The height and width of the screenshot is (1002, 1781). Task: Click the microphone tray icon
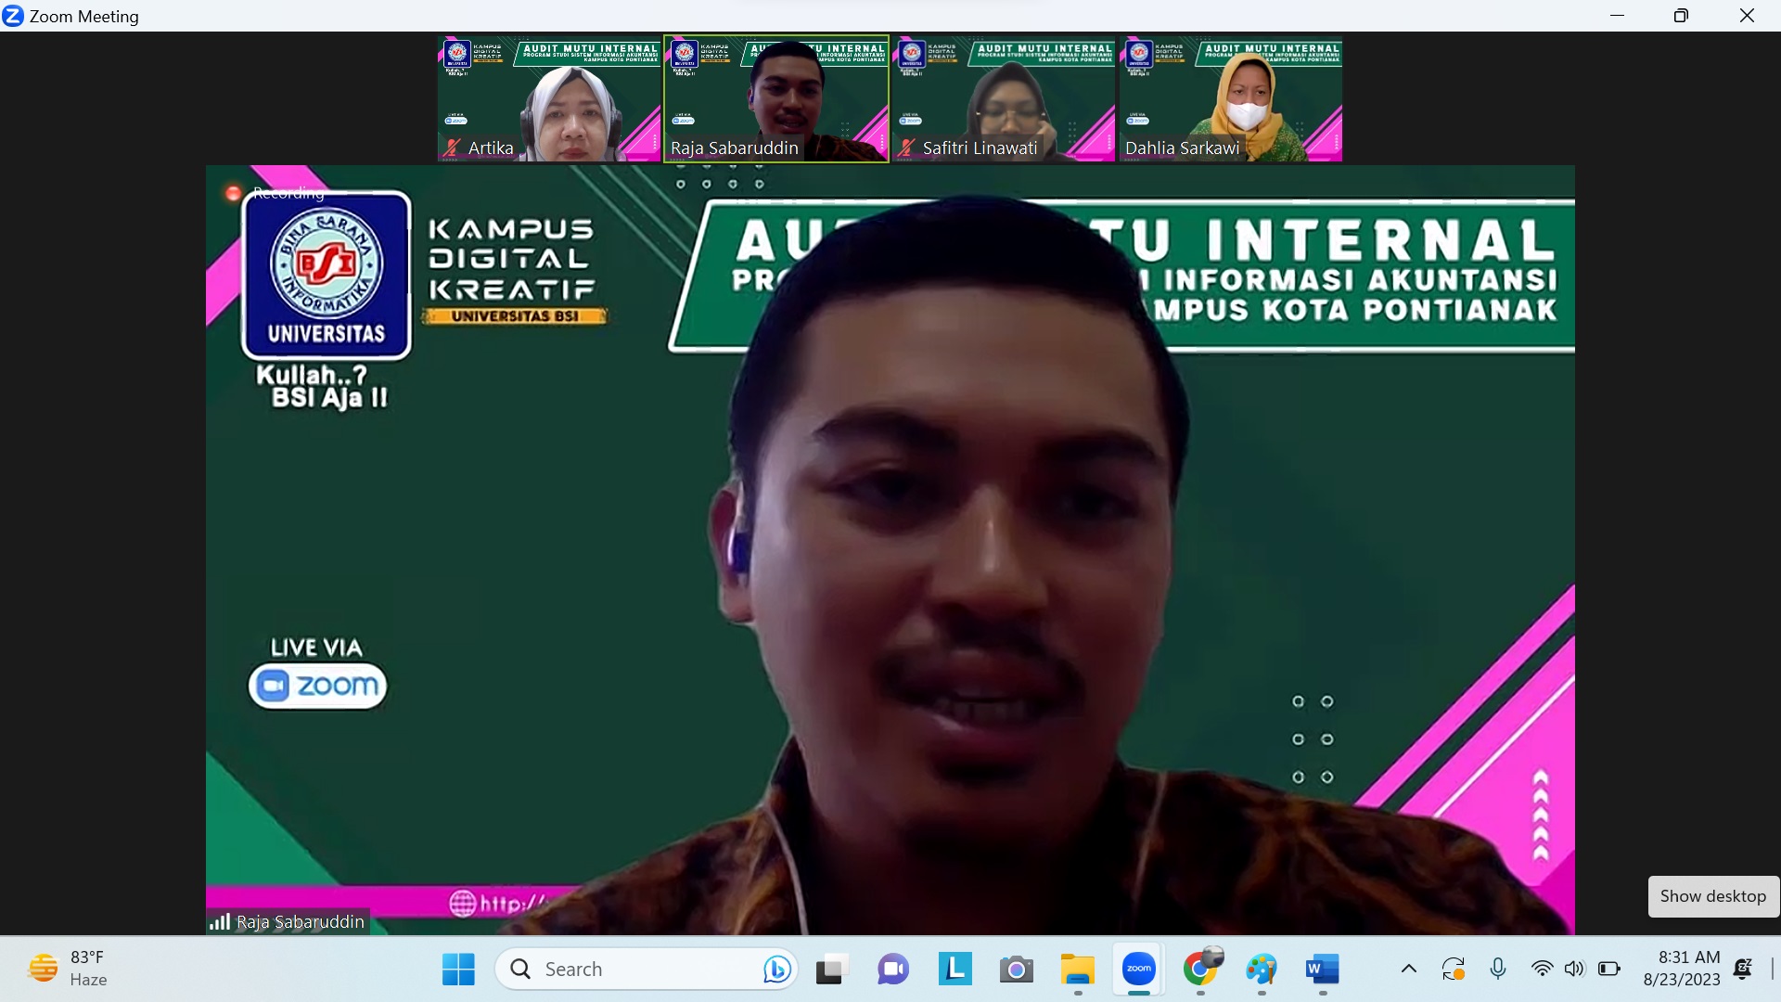coord(1497,970)
